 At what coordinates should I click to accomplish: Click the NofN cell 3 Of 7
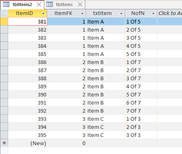coord(141,78)
